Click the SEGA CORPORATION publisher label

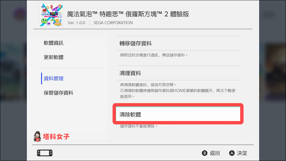tap(113, 23)
